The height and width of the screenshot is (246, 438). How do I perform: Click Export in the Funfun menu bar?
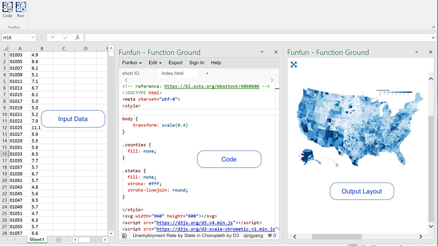pyautogui.click(x=175, y=63)
